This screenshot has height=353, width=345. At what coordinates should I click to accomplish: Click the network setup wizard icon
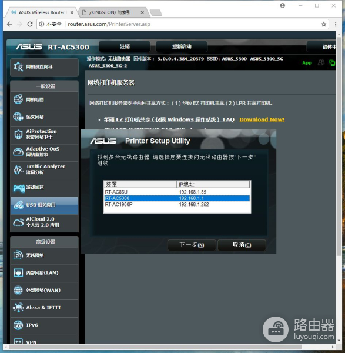tap(18, 66)
